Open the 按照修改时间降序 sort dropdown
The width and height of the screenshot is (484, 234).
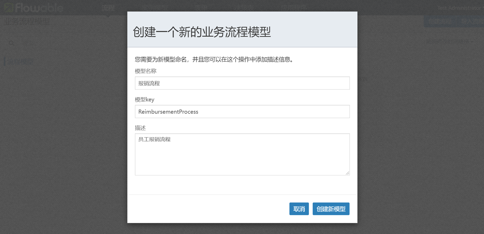[x=449, y=42]
